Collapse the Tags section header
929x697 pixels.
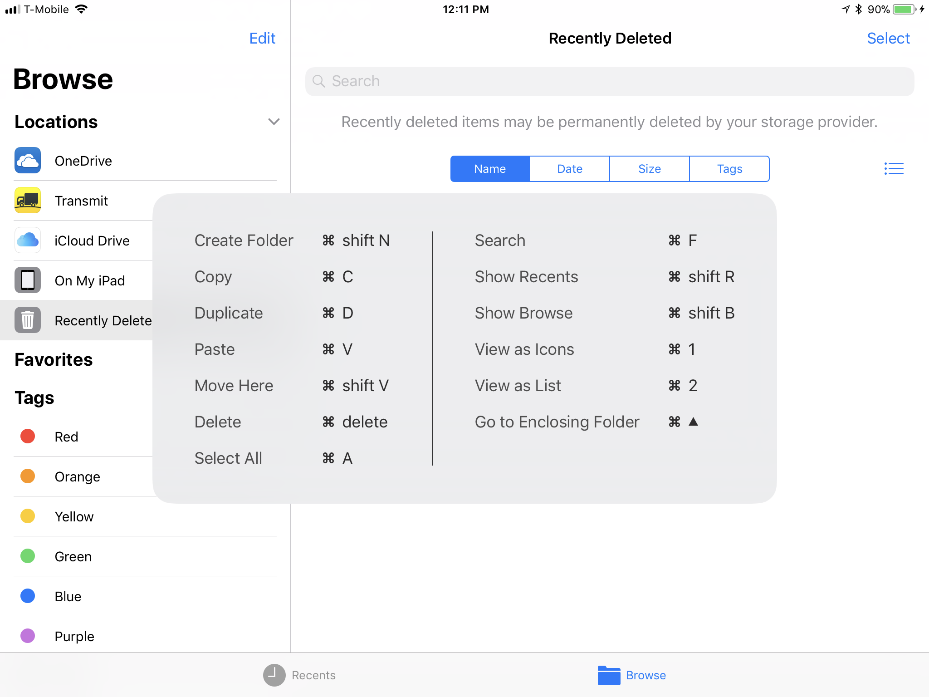tap(34, 398)
